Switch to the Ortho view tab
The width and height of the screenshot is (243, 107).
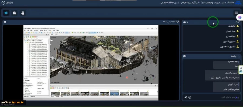57,35
